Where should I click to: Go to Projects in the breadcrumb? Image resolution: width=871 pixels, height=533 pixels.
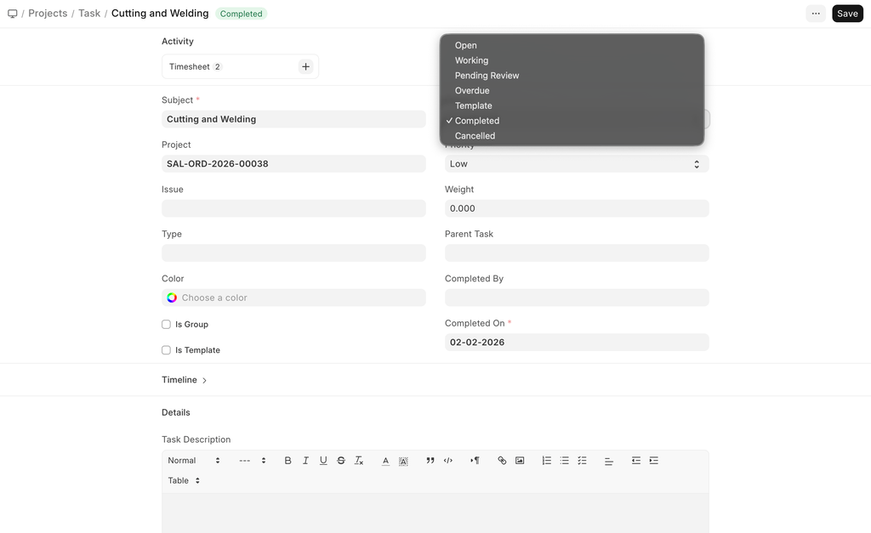click(48, 14)
